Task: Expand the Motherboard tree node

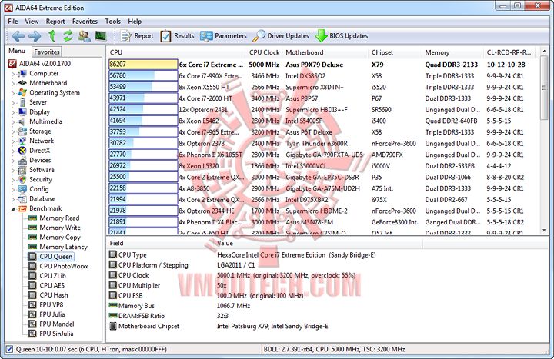Action: pos(13,84)
